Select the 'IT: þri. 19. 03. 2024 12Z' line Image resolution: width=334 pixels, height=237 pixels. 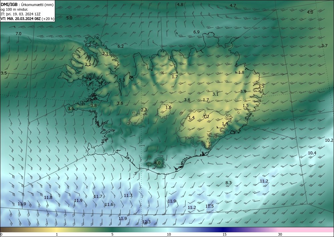tap(20, 14)
